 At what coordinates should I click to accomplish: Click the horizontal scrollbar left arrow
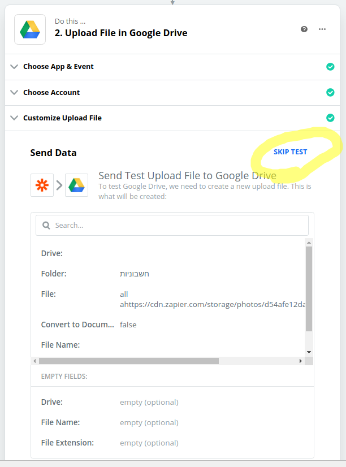(x=34, y=361)
